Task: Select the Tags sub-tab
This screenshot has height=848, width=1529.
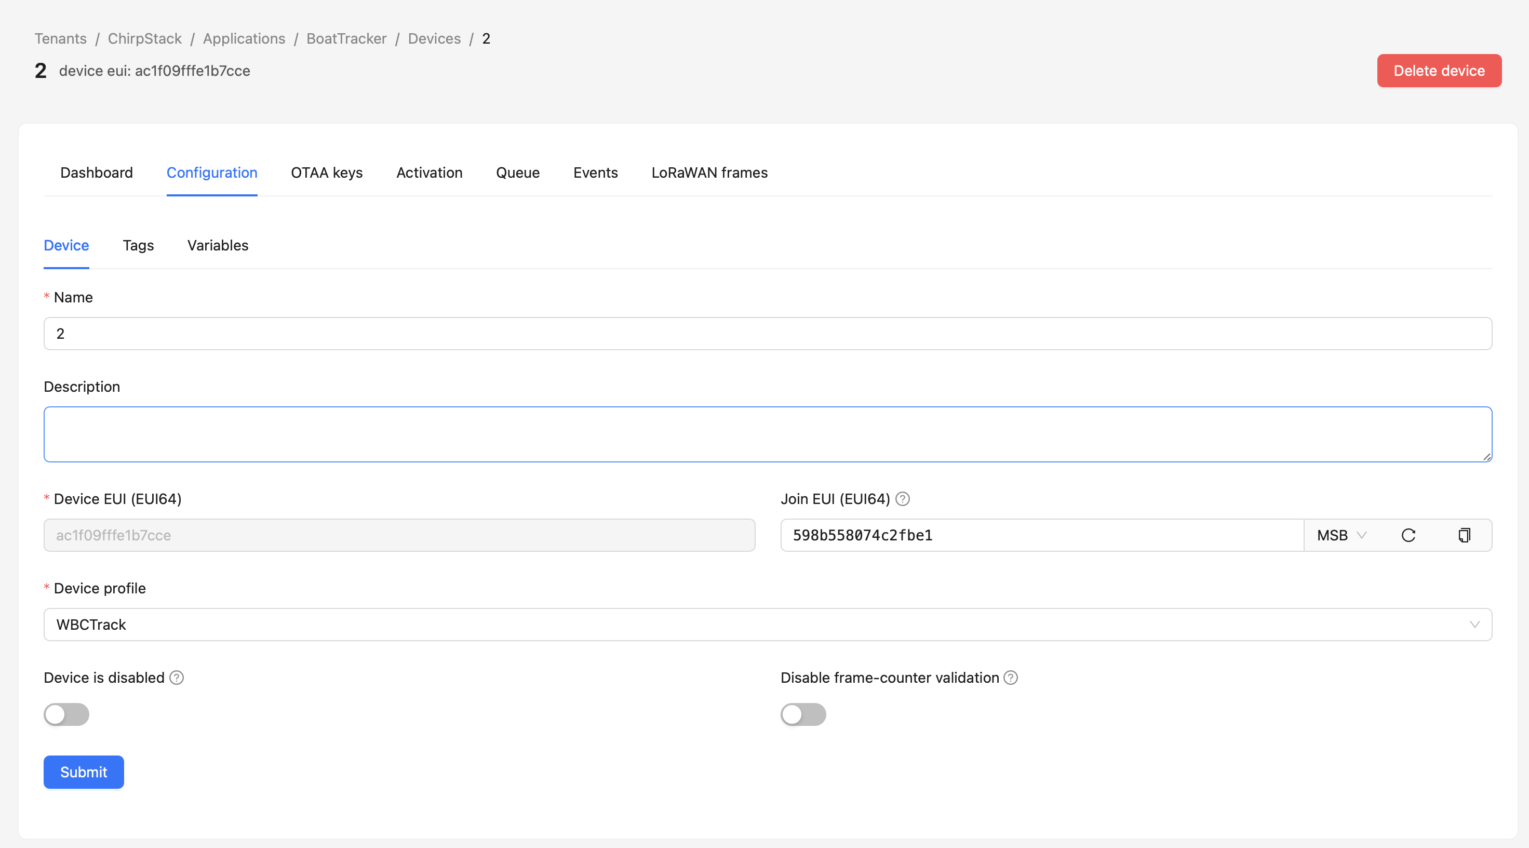Action: tap(138, 245)
